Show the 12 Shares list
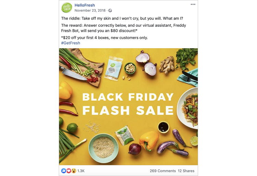This screenshot has width=257, height=176. coord(186,171)
